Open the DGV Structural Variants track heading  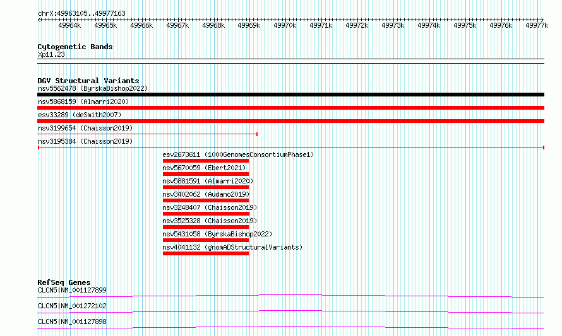pos(88,81)
